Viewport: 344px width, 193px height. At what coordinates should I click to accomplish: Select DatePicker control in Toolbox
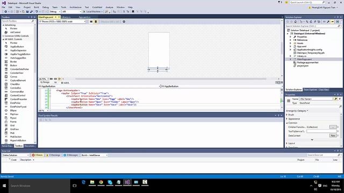pos(15,103)
